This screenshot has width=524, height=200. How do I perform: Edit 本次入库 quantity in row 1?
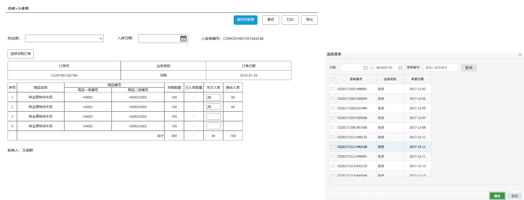click(213, 97)
